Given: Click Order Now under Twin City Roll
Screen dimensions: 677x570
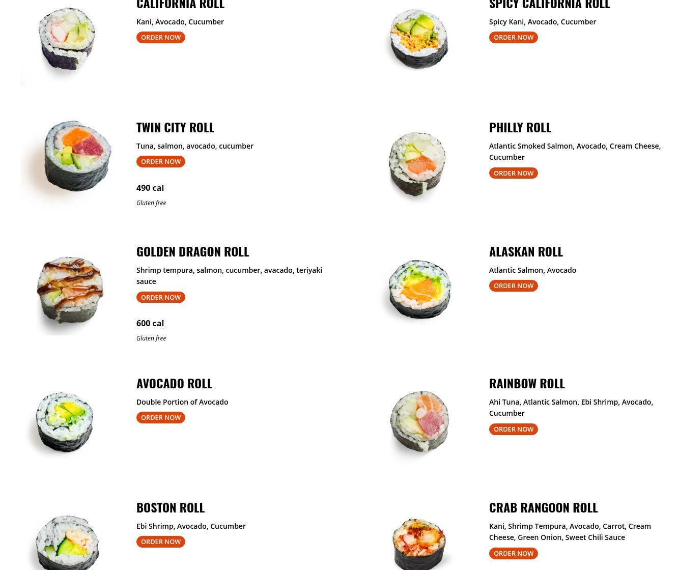Looking at the screenshot, I should pos(161,161).
